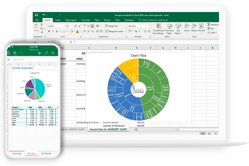Open the Font group dialog launcher
249x166 pixels.
[81, 37]
